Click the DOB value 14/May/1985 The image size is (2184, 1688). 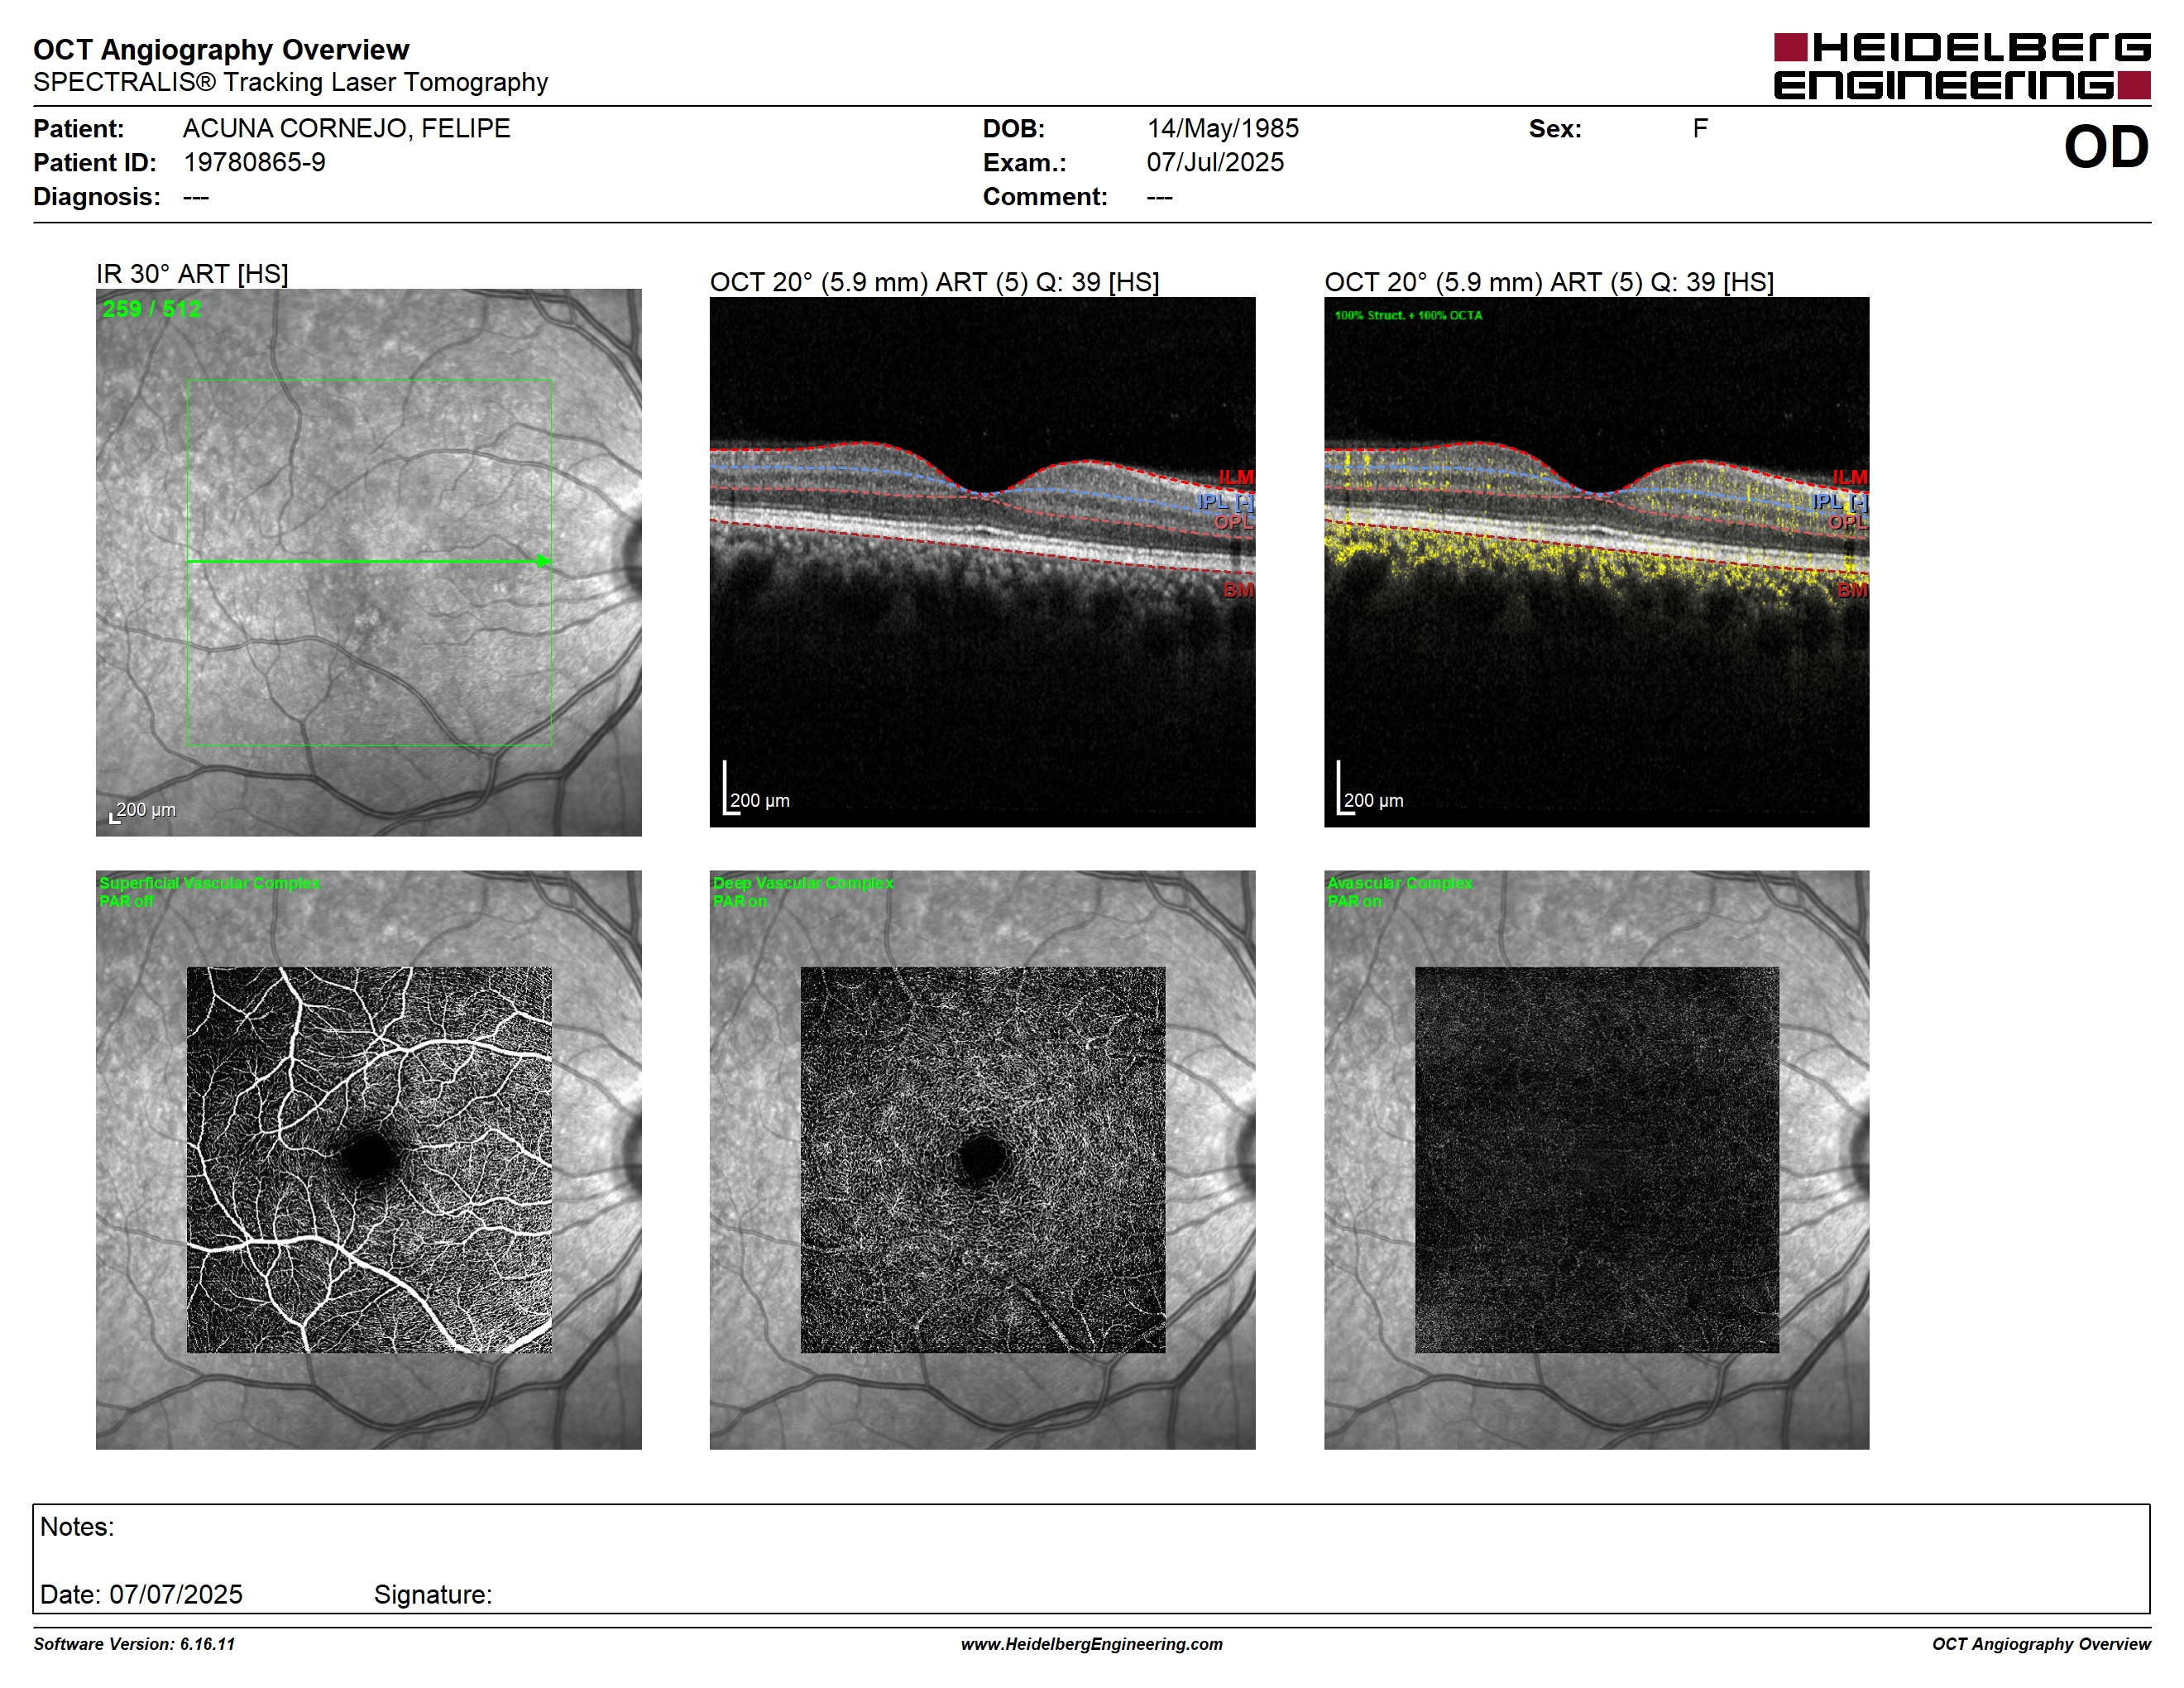tap(1222, 128)
